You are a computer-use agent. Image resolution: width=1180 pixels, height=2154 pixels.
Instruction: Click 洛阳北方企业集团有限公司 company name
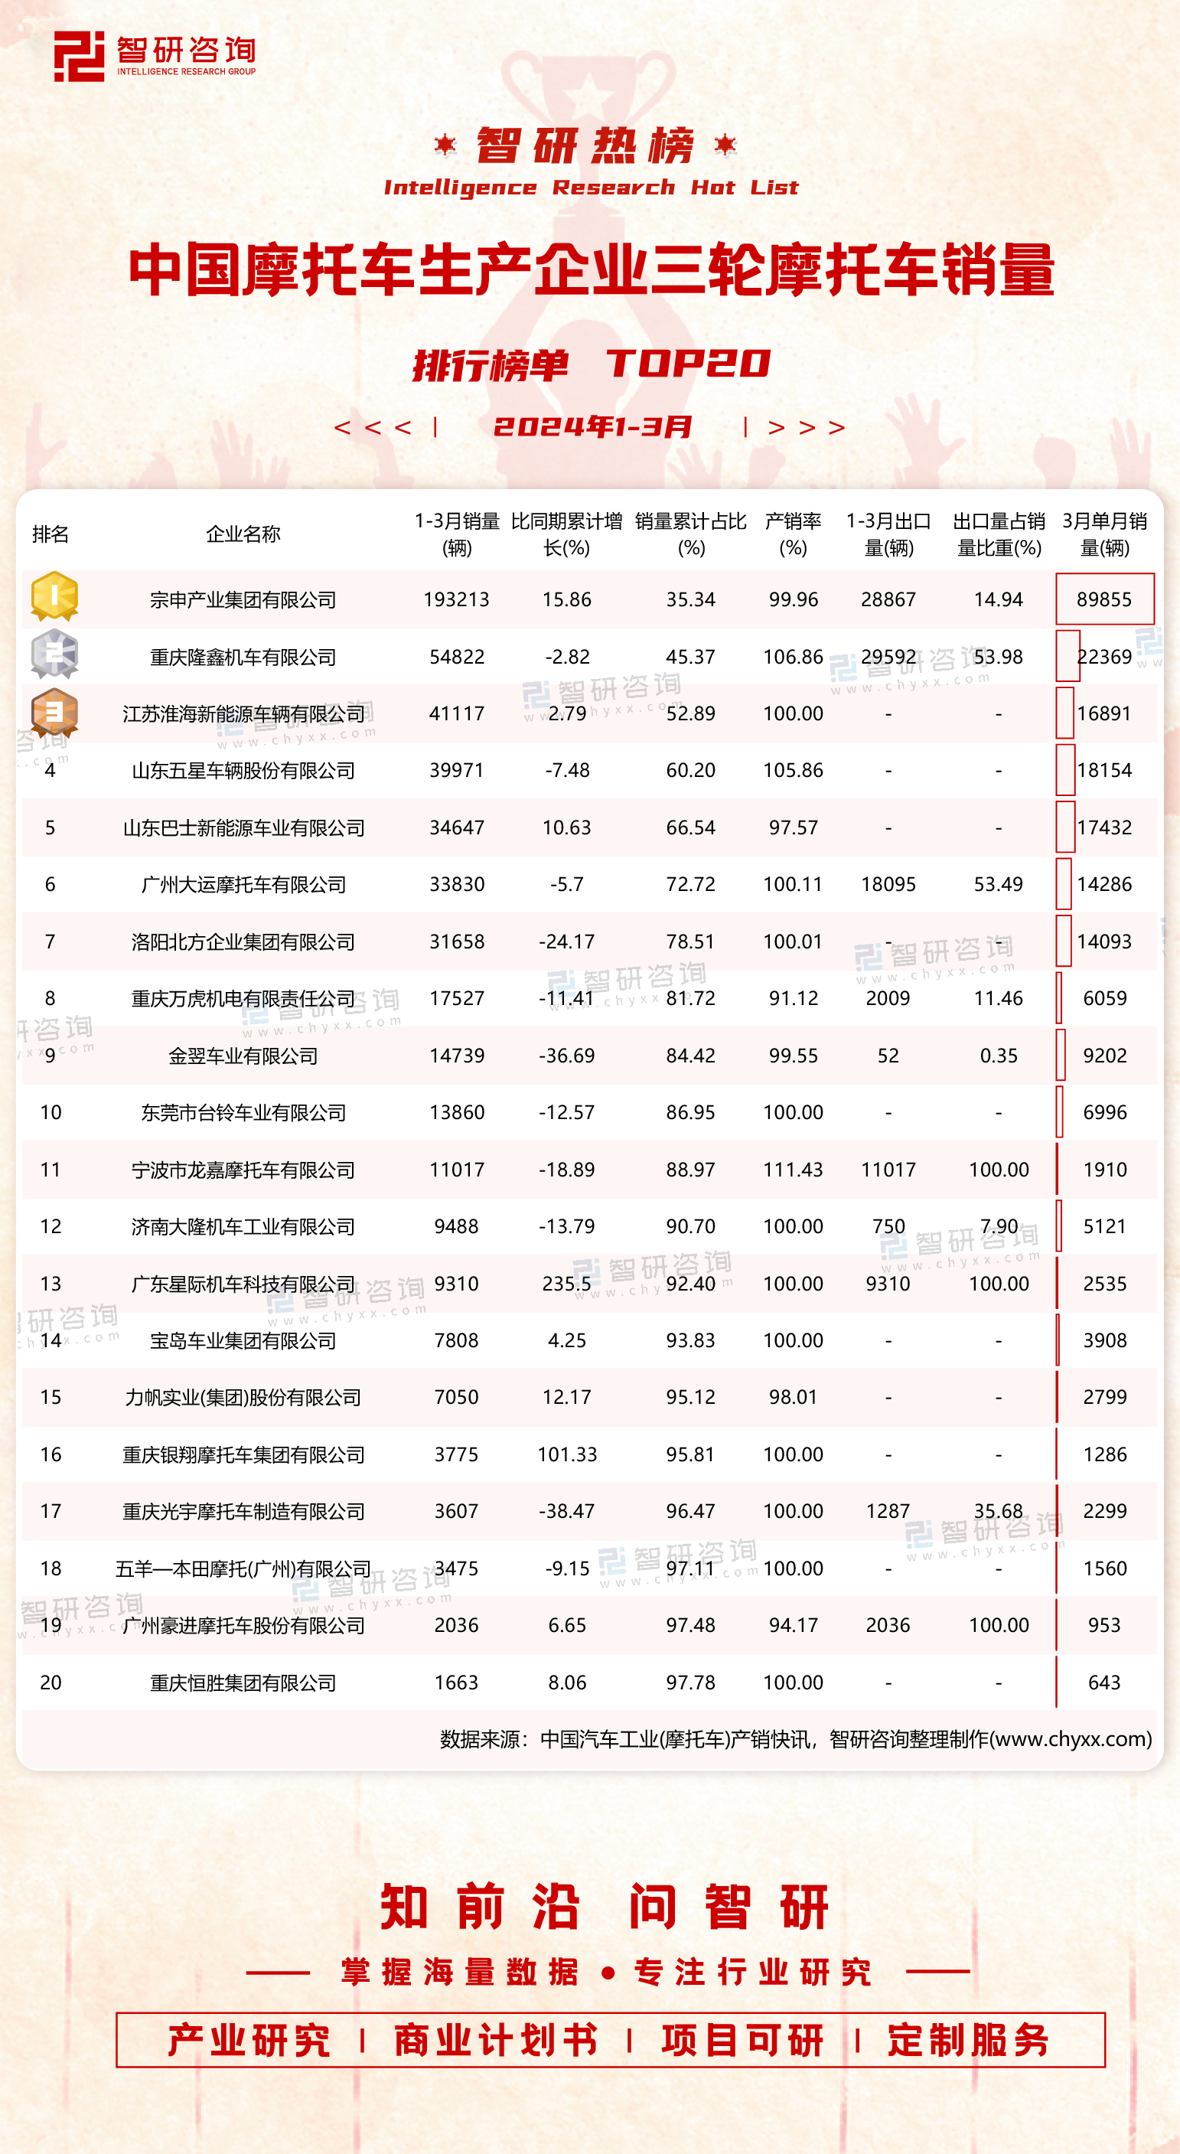[243, 942]
